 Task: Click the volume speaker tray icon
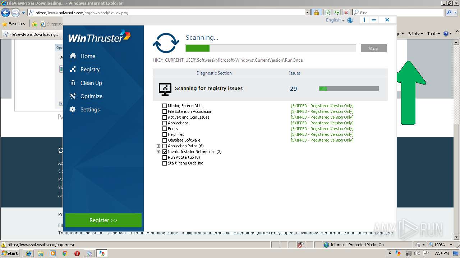click(417, 253)
